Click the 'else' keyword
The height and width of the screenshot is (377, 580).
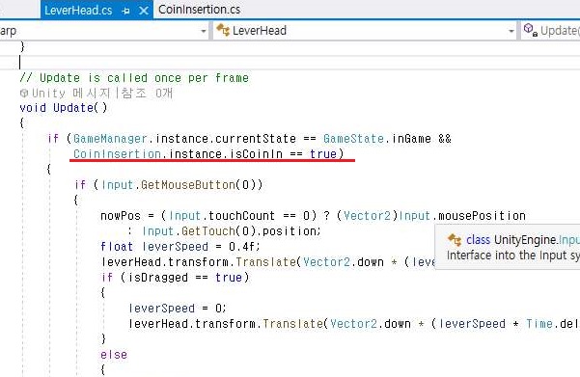click(114, 355)
